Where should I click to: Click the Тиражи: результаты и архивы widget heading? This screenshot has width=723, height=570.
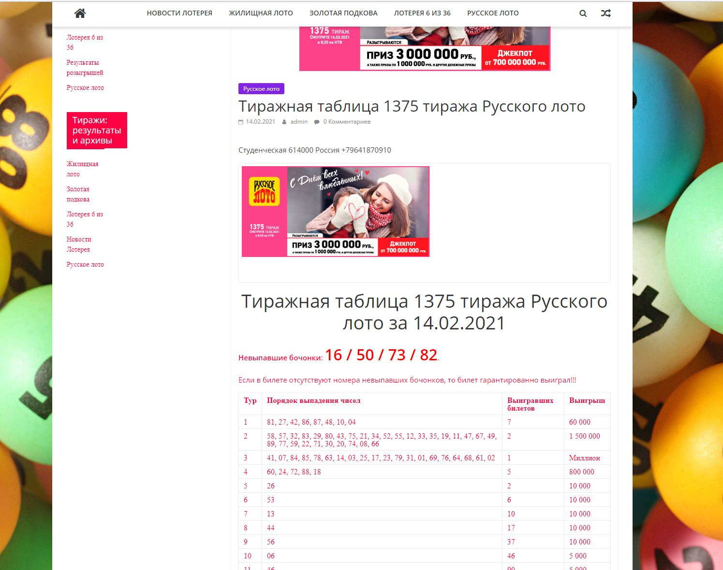point(97,130)
